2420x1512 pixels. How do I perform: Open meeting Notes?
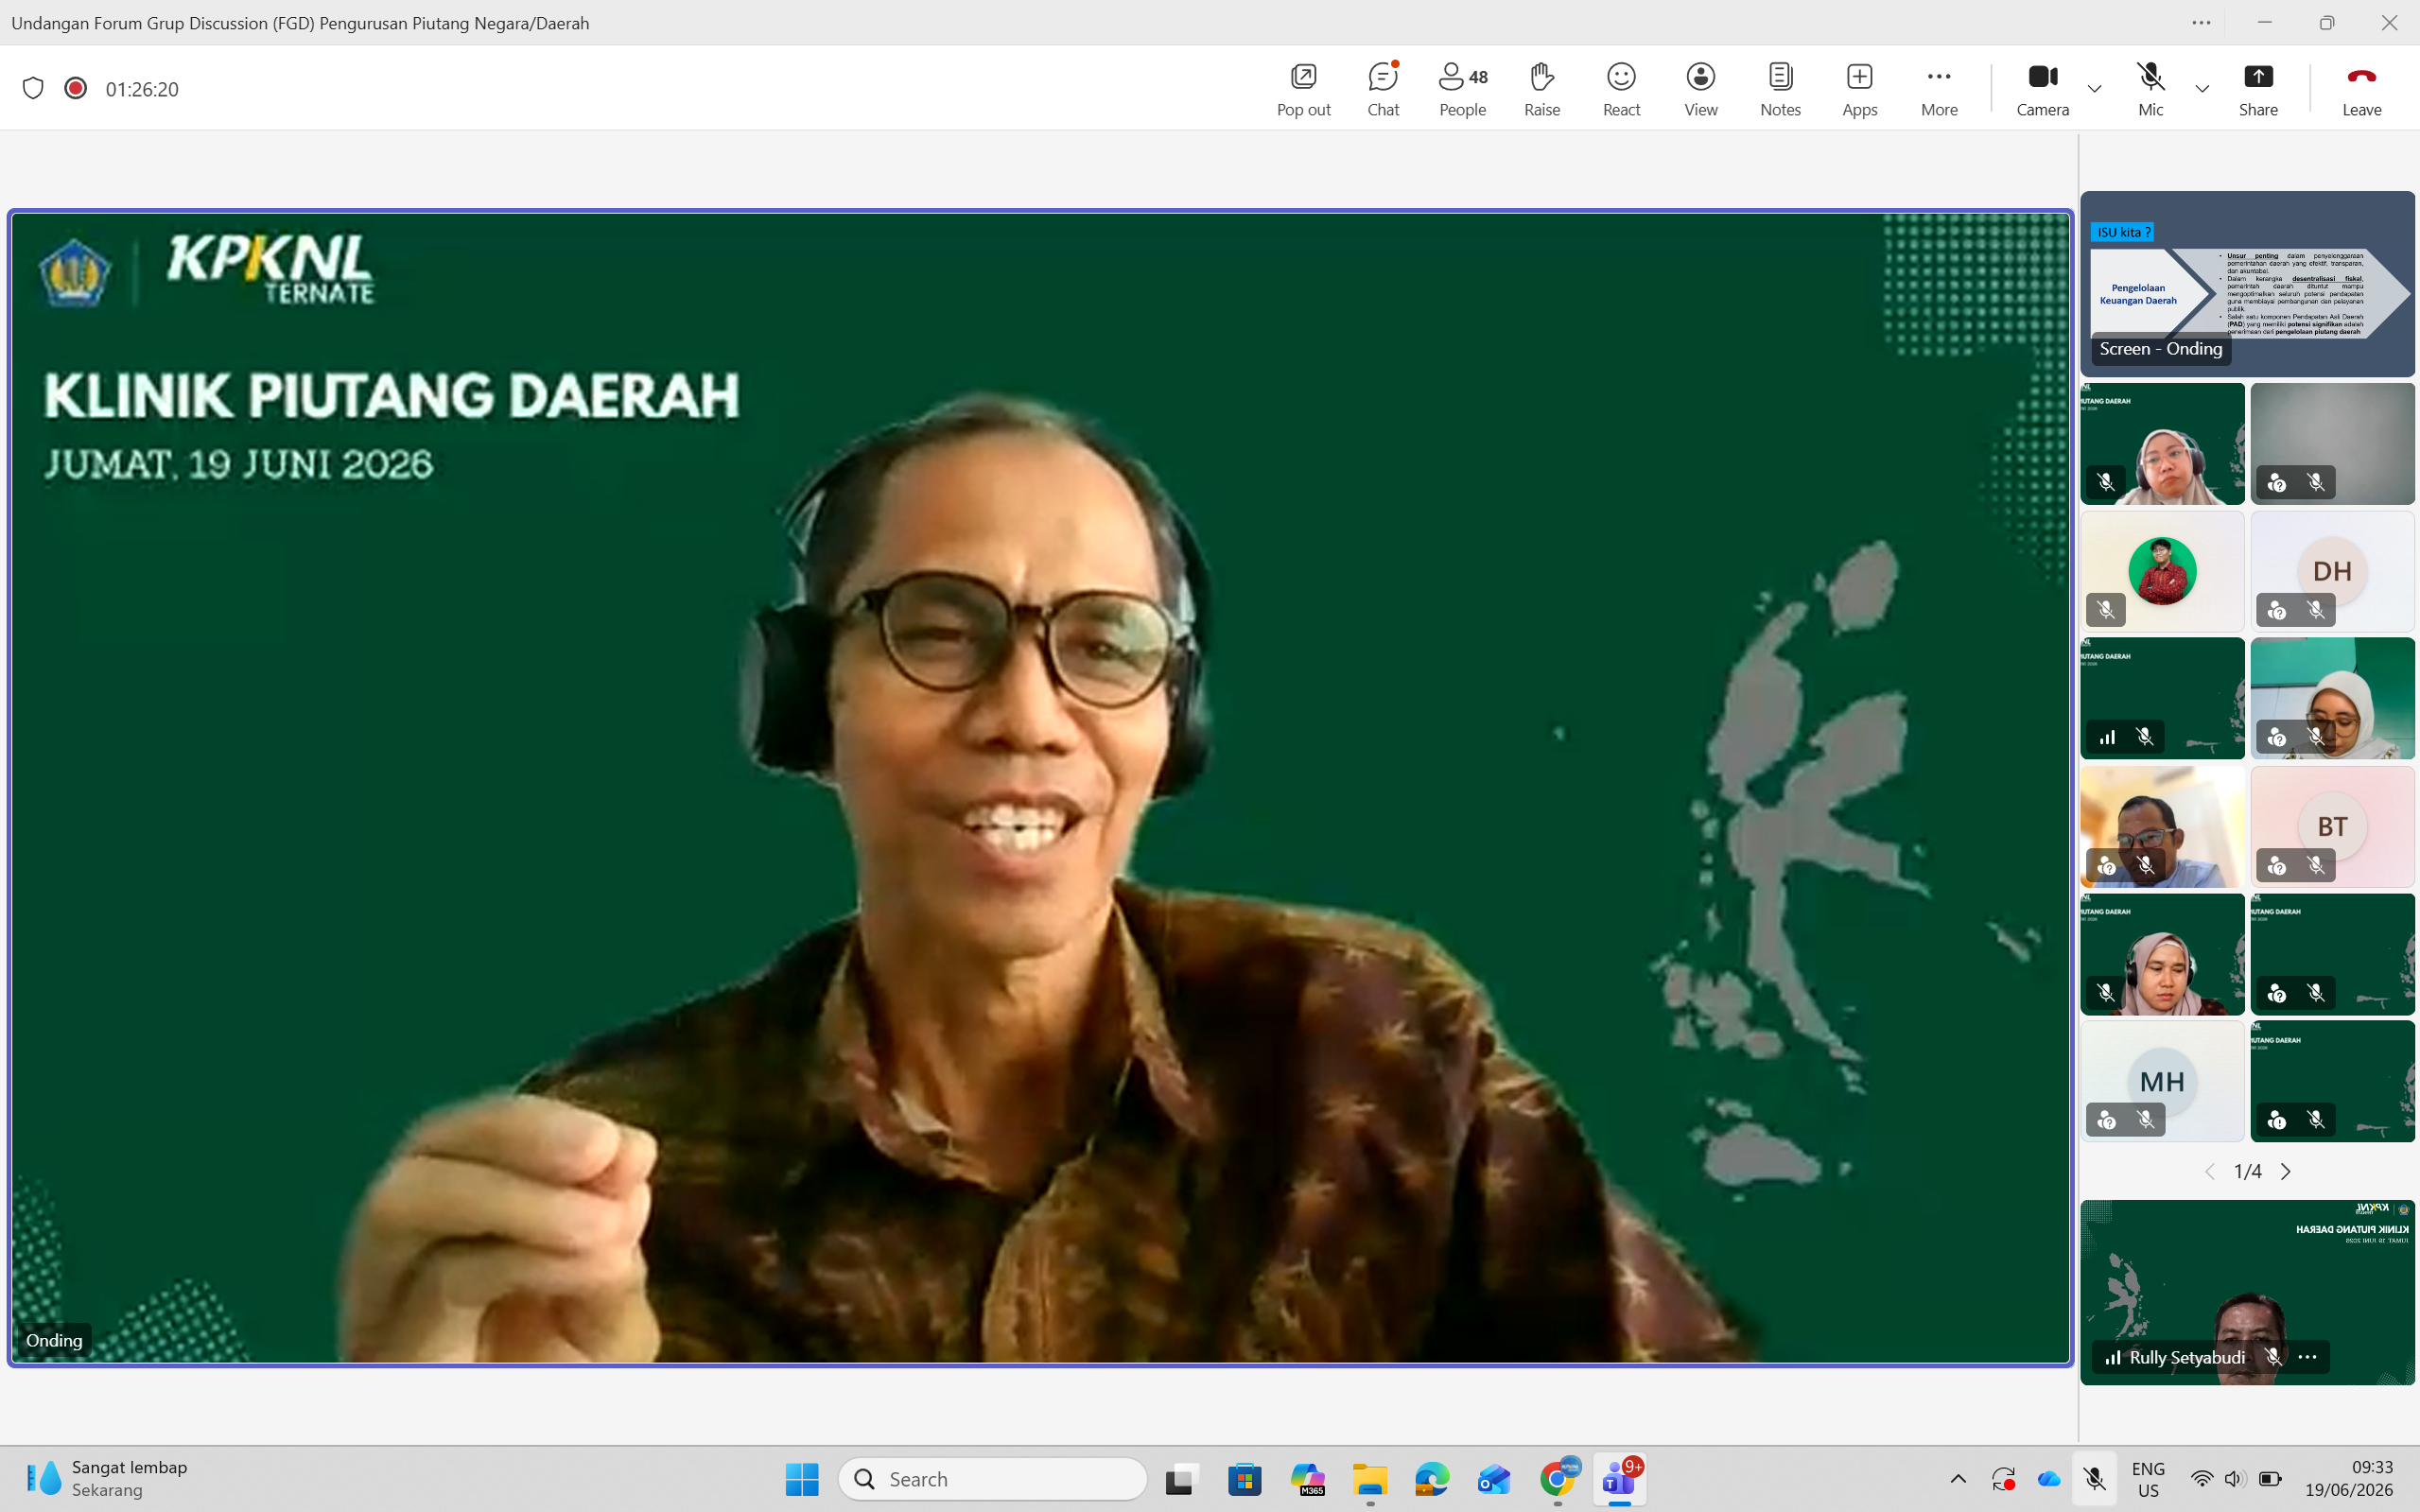click(x=1780, y=89)
